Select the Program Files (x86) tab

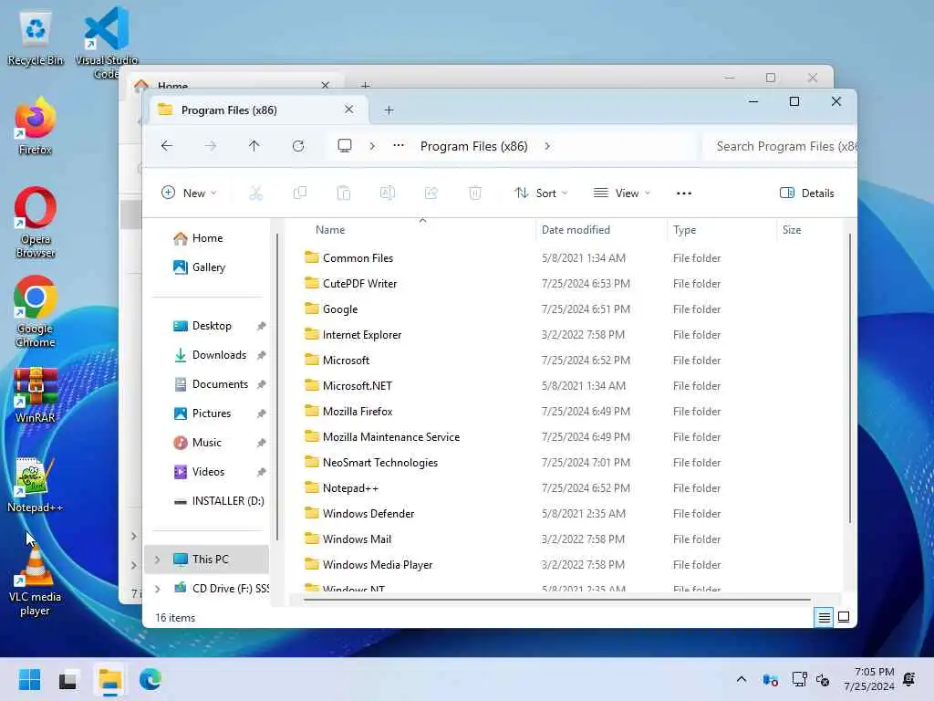(x=258, y=110)
